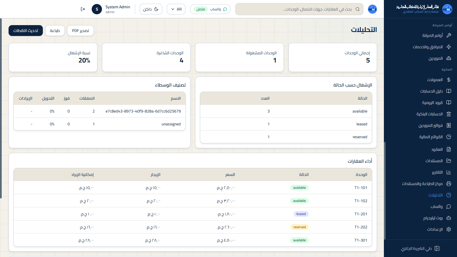Collapse the sidebar using طي الشريط الجانبي
Image resolution: width=457 pixels, height=257 pixels.
point(420,248)
